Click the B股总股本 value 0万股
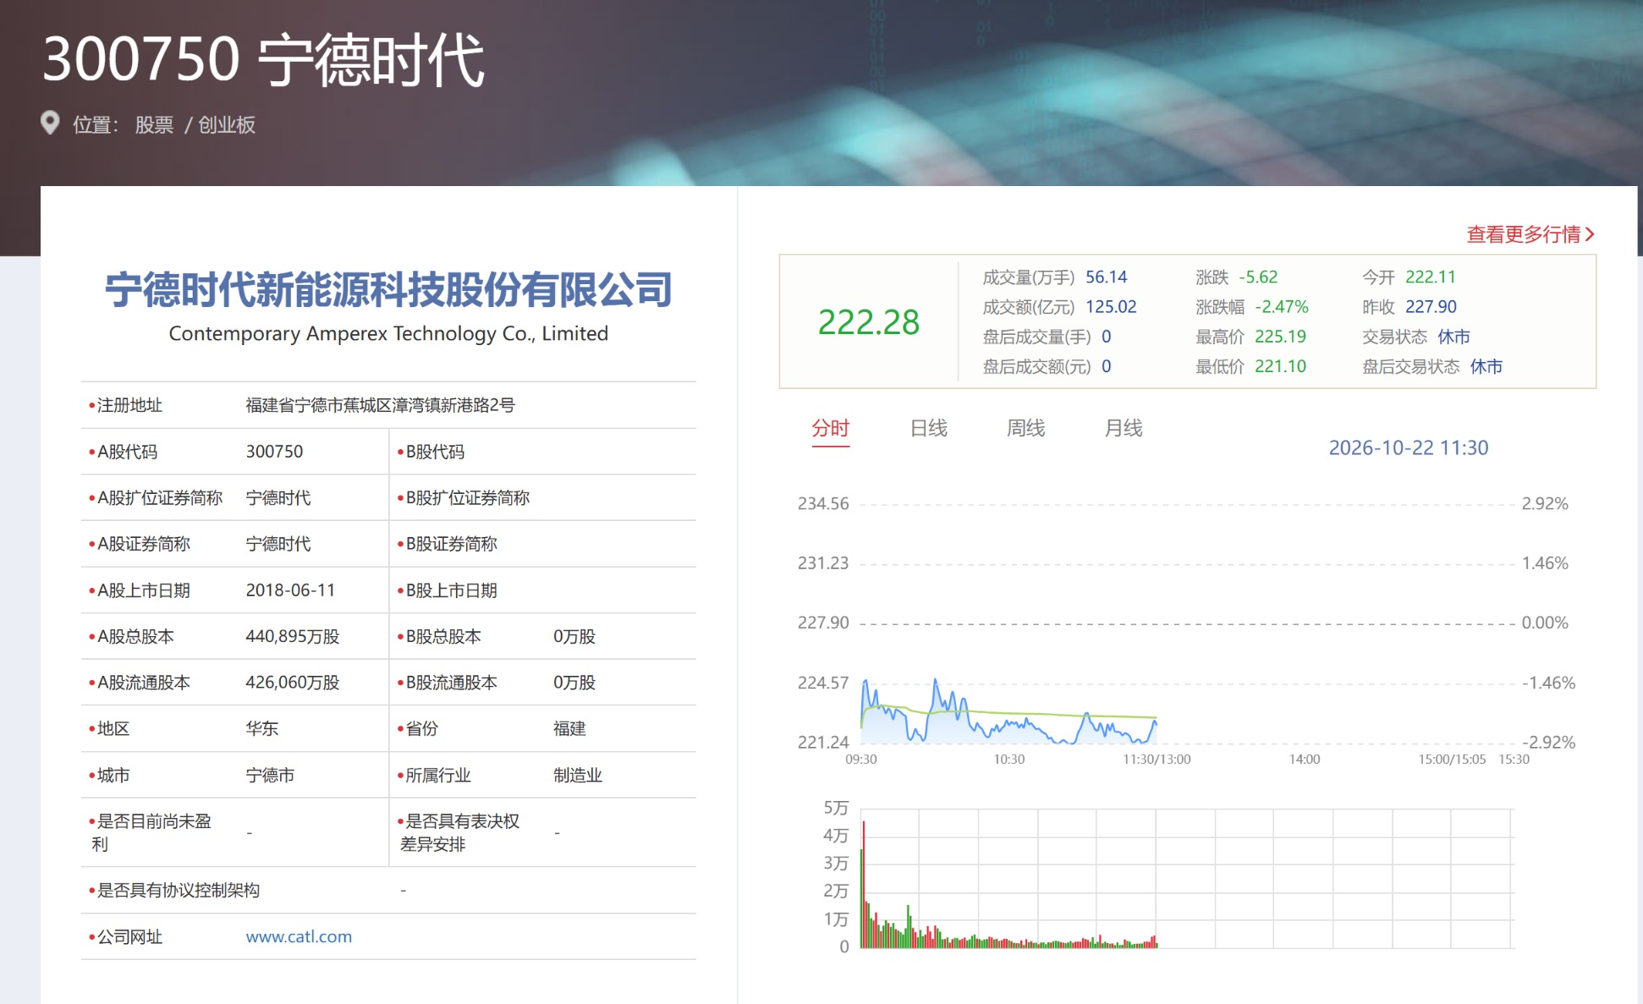The image size is (1643, 1004). point(574,636)
